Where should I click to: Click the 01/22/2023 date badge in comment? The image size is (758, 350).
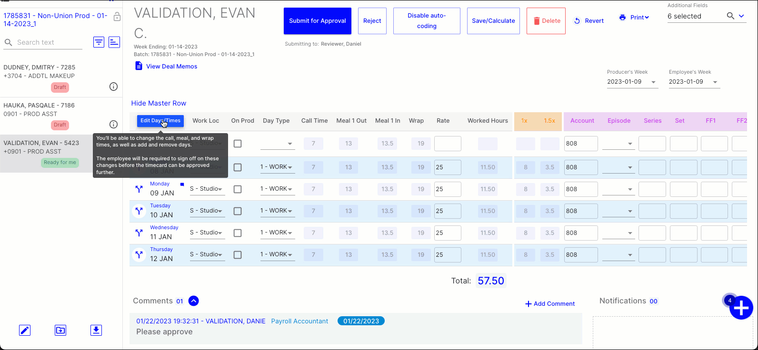[361, 321]
